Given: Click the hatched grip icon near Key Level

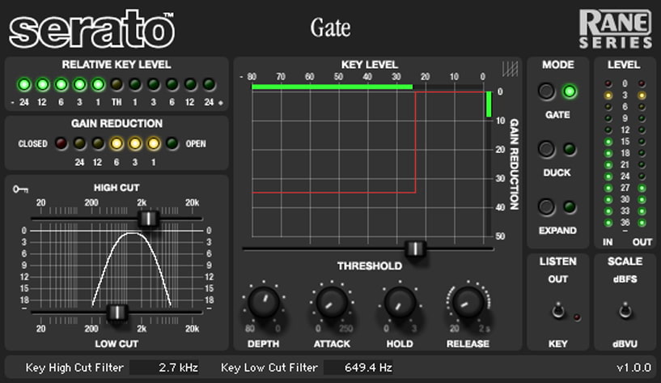Looking at the screenshot, I should tap(510, 69).
